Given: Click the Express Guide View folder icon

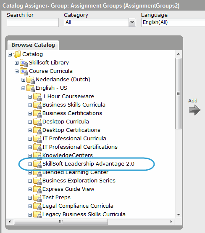Looking at the screenshot, I should pyautogui.click(x=37, y=190).
